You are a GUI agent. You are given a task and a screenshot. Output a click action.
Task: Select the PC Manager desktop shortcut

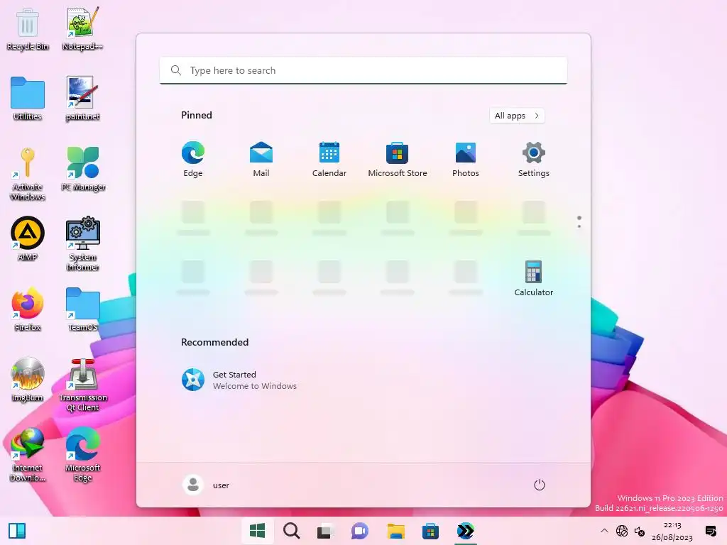pyautogui.click(x=82, y=170)
